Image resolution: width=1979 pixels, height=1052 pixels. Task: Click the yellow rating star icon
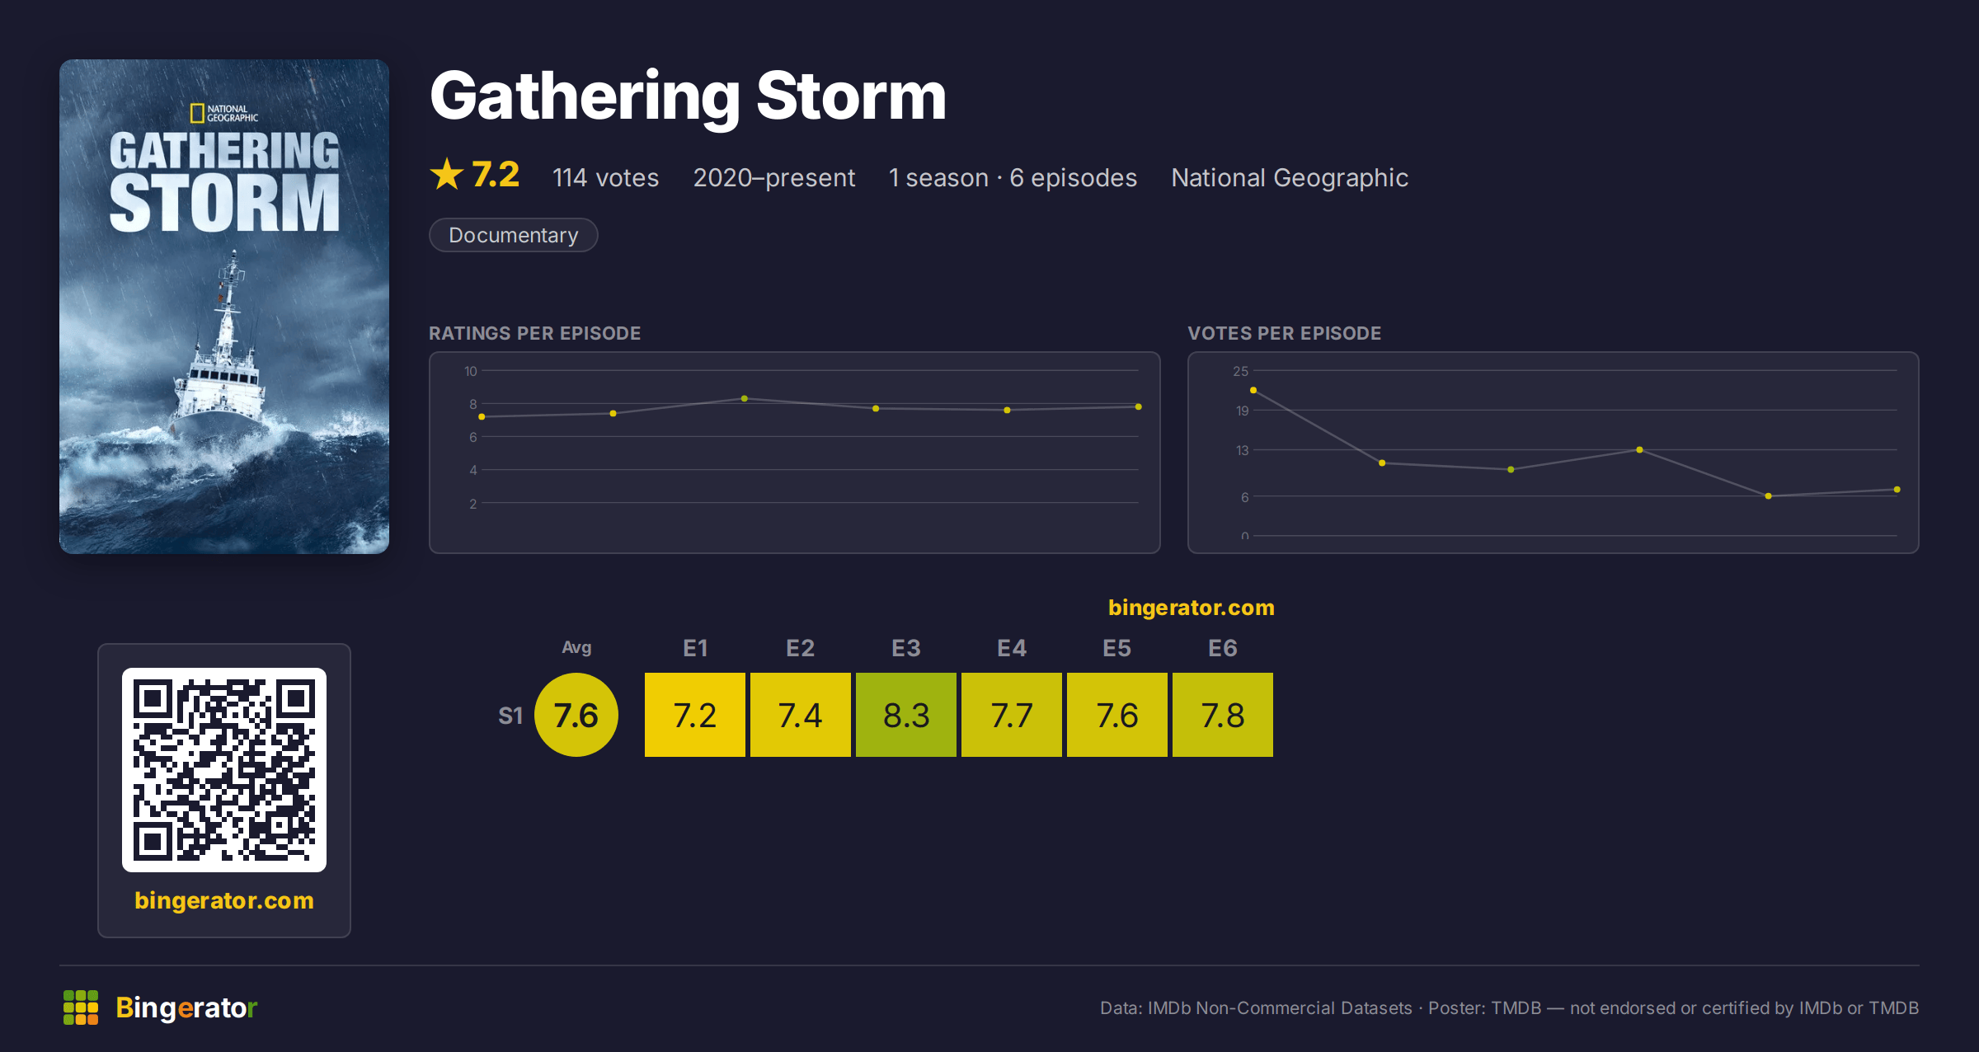point(447,174)
